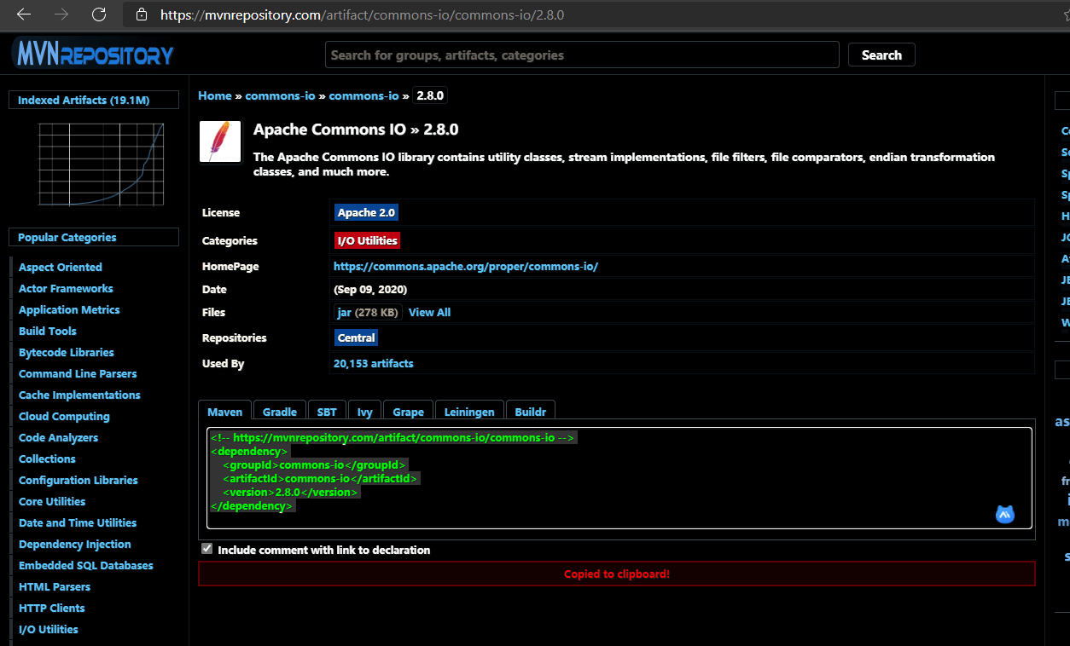Click the 2.8.0 breadcrumb version

tap(430, 95)
